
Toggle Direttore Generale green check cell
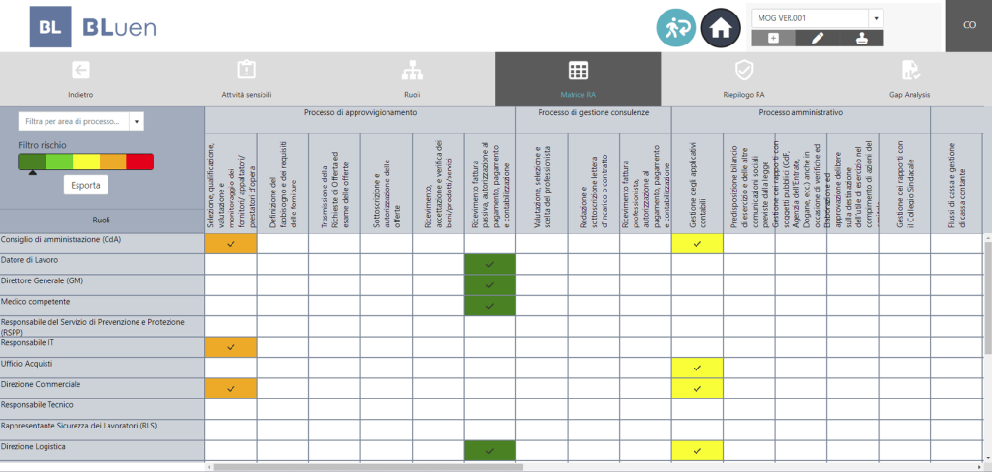click(489, 285)
